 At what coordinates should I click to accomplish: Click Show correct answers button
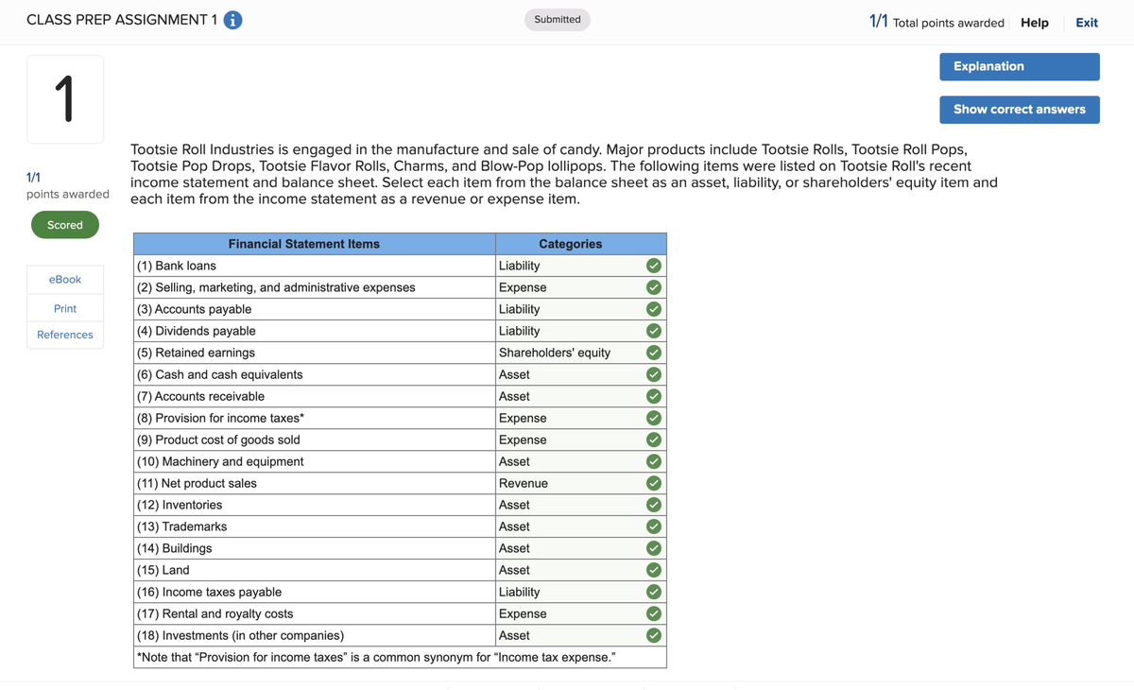click(1020, 110)
